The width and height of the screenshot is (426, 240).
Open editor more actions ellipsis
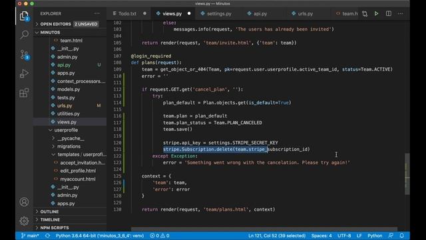coord(401,13)
